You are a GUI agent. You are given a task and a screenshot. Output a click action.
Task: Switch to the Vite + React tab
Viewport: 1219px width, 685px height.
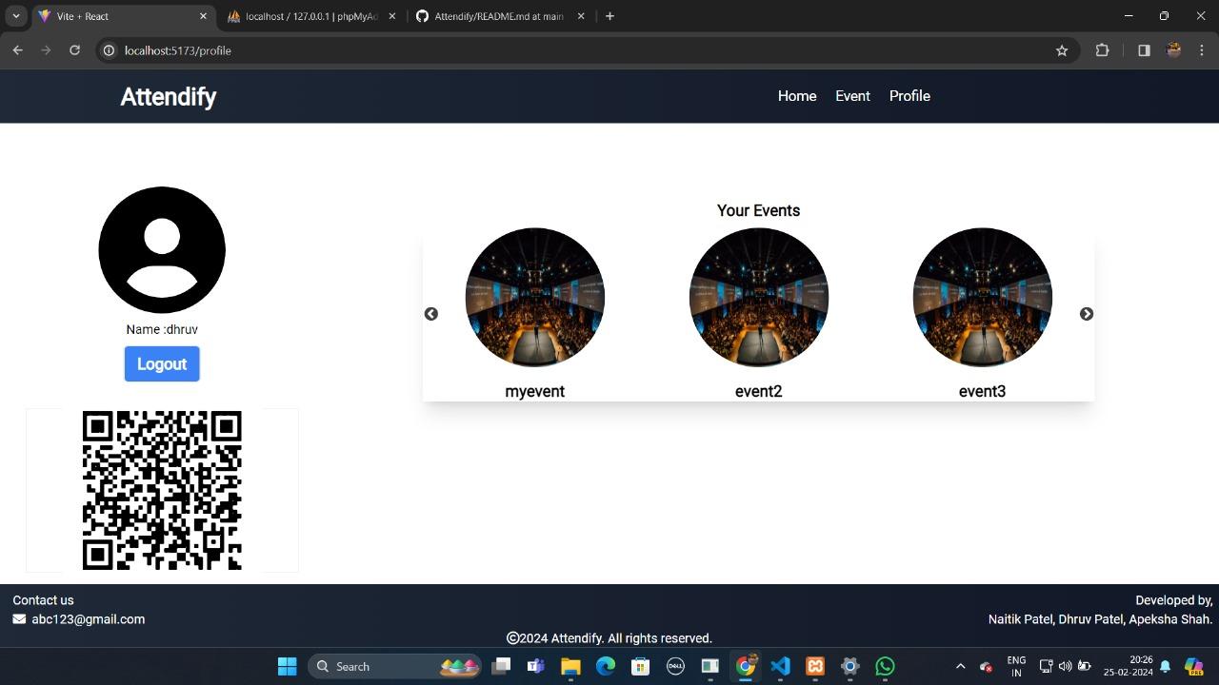(124, 16)
